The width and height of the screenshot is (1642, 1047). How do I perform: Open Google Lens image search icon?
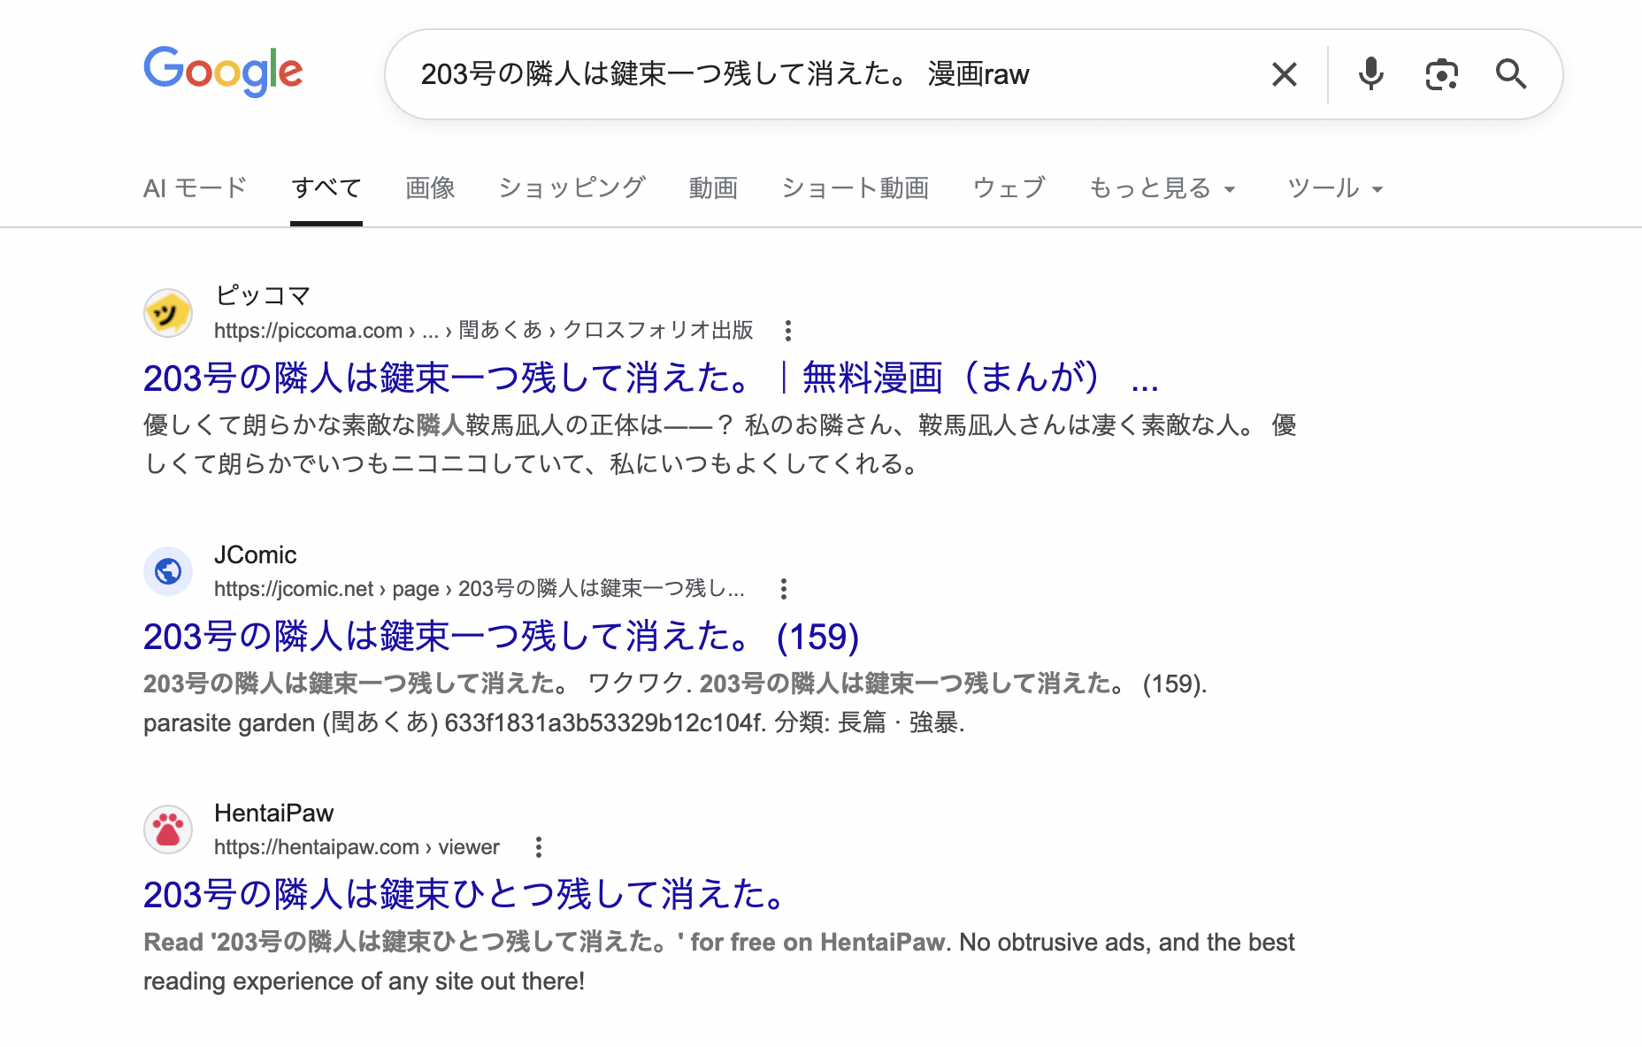pos(1441,74)
